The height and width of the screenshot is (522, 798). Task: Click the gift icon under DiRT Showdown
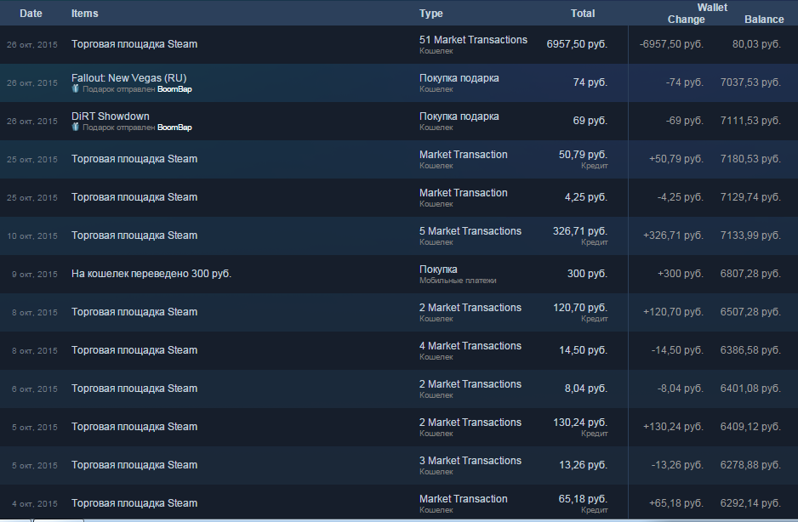[75, 128]
